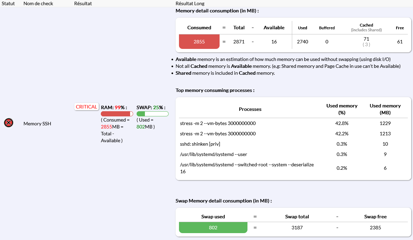
Task: Click the Swap free value 2385
Action: (375, 228)
